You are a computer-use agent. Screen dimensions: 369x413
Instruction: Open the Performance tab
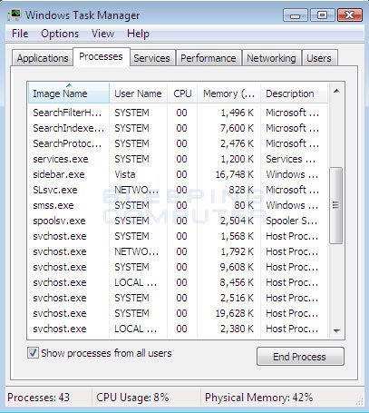pos(209,58)
